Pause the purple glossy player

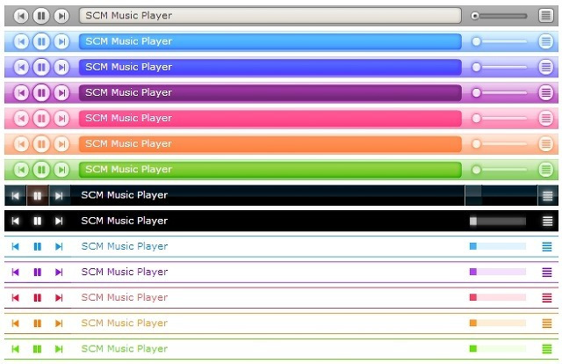click(x=41, y=93)
